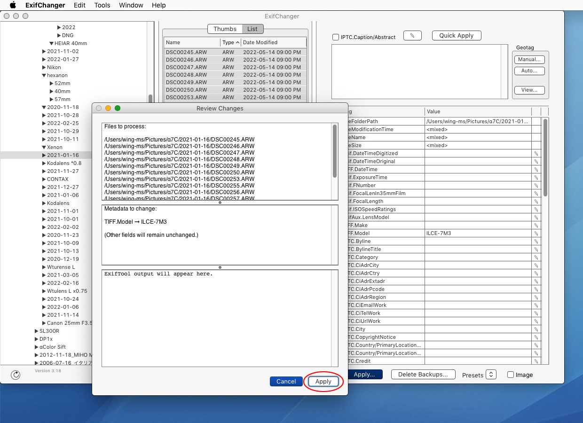Click the edit pencil for the ExposureTime row
Image resolution: width=583 pixels, height=423 pixels.
[536, 177]
